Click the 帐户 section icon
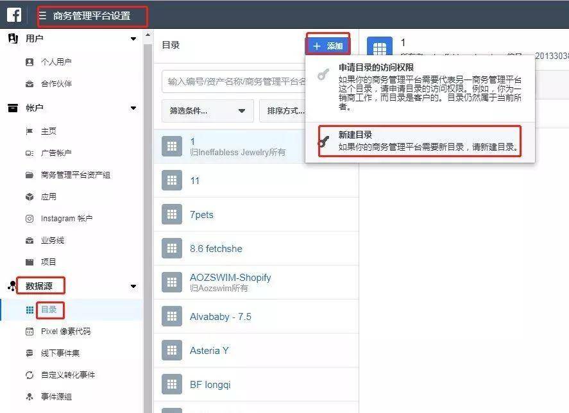This screenshot has width=569, height=413. [13, 108]
